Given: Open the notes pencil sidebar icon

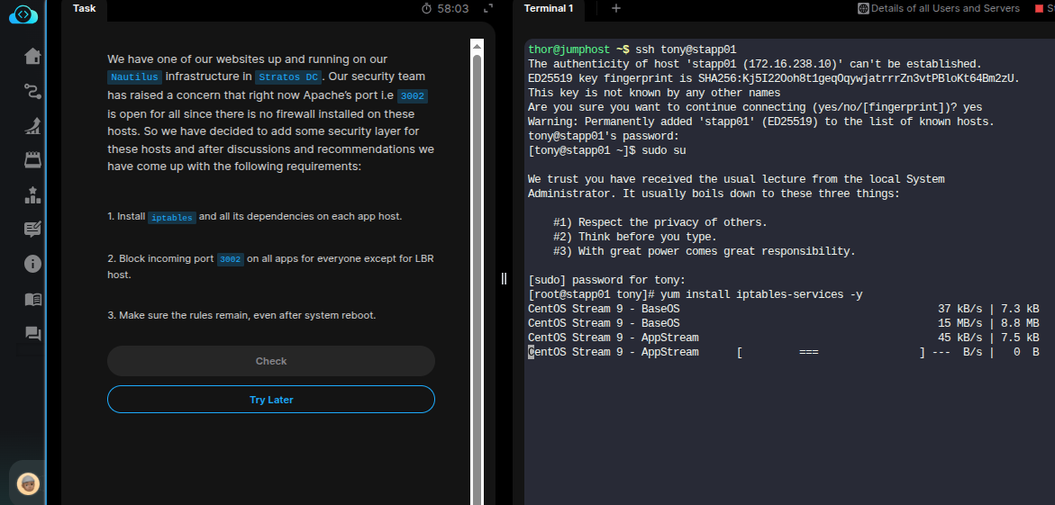Looking at the screenshot, I should (x=32, y=229).
